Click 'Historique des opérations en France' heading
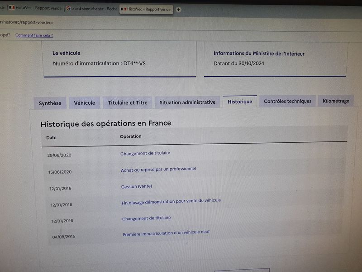Screen dimensions: 362x272 click(x=106, y=123)
